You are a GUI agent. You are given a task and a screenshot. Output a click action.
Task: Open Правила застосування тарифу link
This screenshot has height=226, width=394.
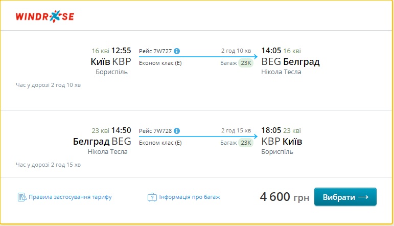tap(70, 197)
